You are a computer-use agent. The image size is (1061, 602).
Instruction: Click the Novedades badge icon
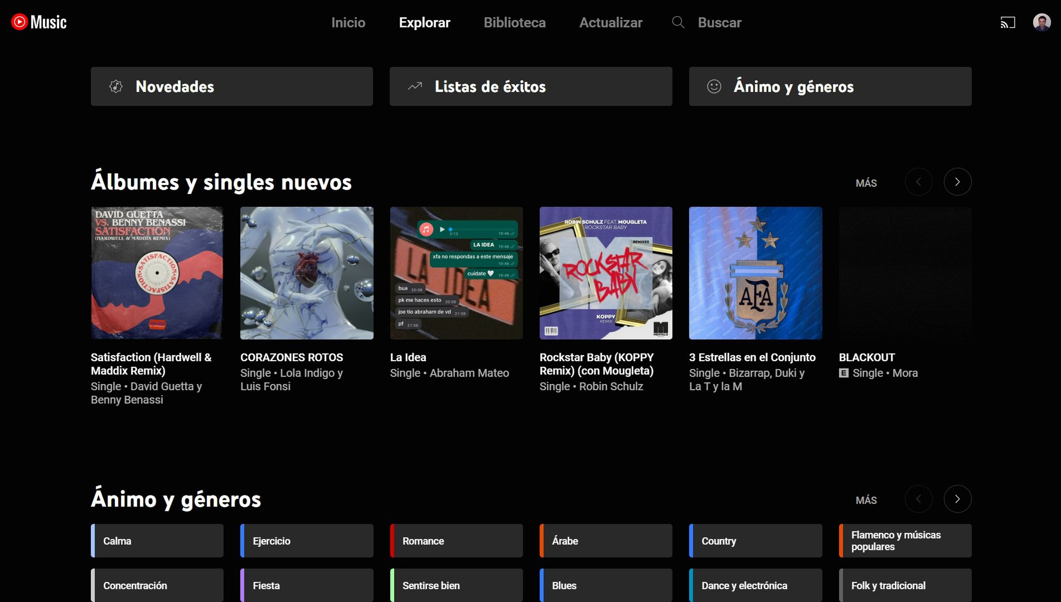point(116,86)
